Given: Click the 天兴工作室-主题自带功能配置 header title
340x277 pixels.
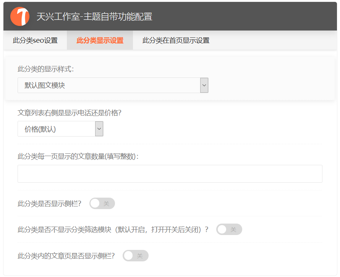Looking at the screenshot, I should click(x=94, y=17).
